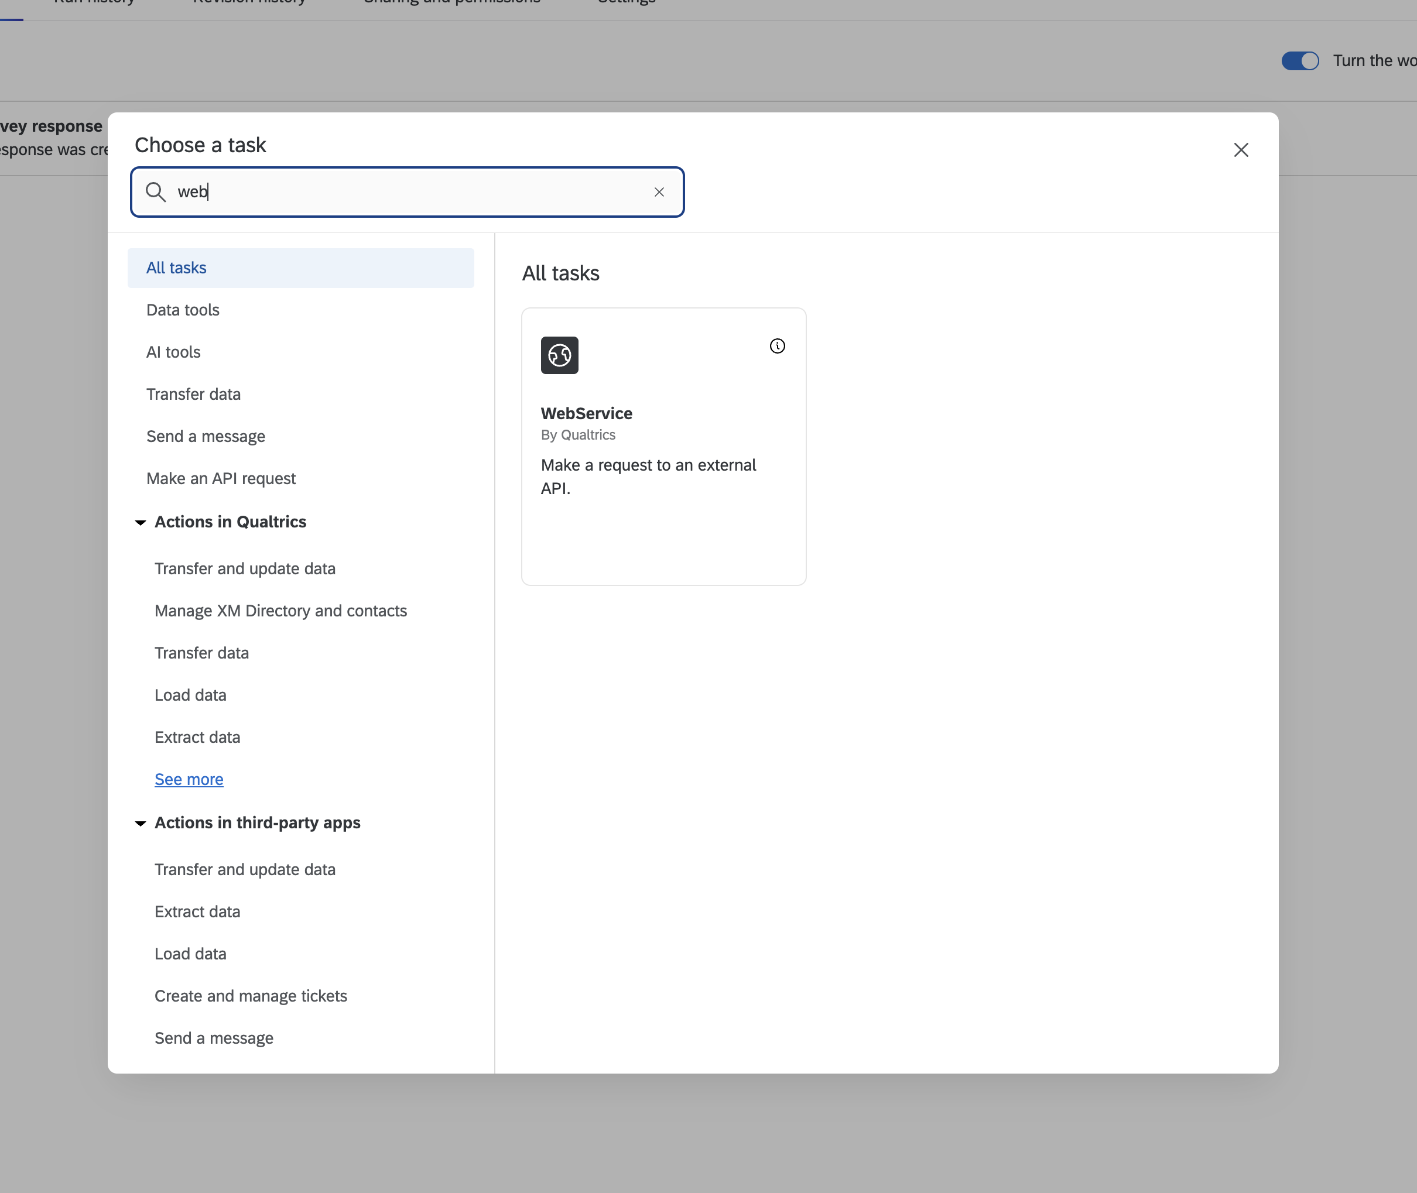The width and height of the screenshot is (1417, 1193).
Task: Open the AI tools category
Action: pos(173,352)
